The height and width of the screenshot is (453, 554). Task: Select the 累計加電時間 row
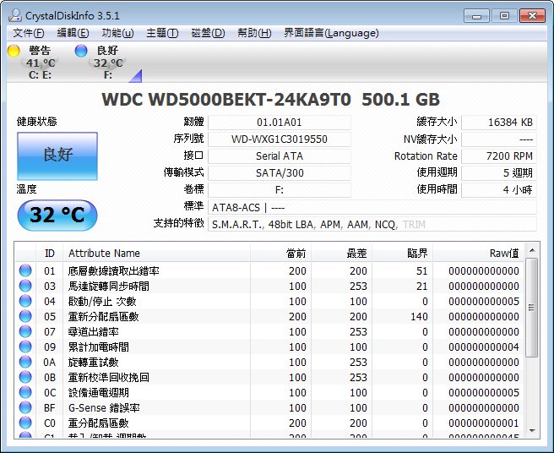[269, 347]
